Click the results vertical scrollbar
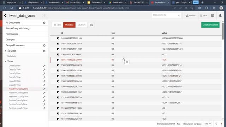The image size is (226, 127). point(223,31)
